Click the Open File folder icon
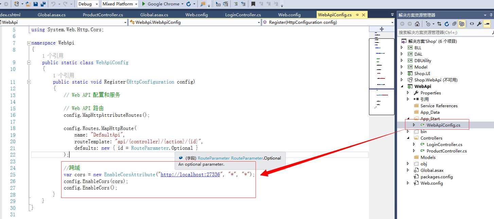This screenshot has height=219, width=494. [x=29, y=4]
